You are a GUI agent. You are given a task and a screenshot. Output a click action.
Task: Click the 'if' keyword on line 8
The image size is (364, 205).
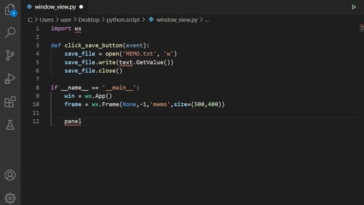coord(54,88)
